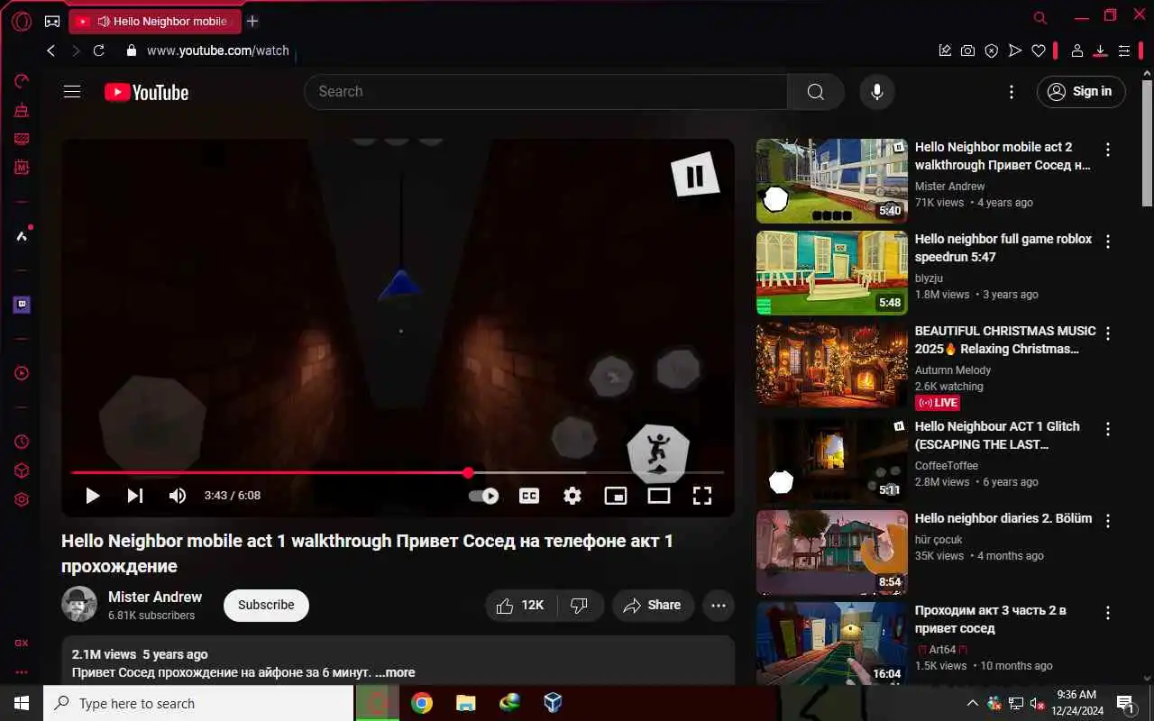Open sidebar history clock icon
1154x721 pixels.
[22, 442]
